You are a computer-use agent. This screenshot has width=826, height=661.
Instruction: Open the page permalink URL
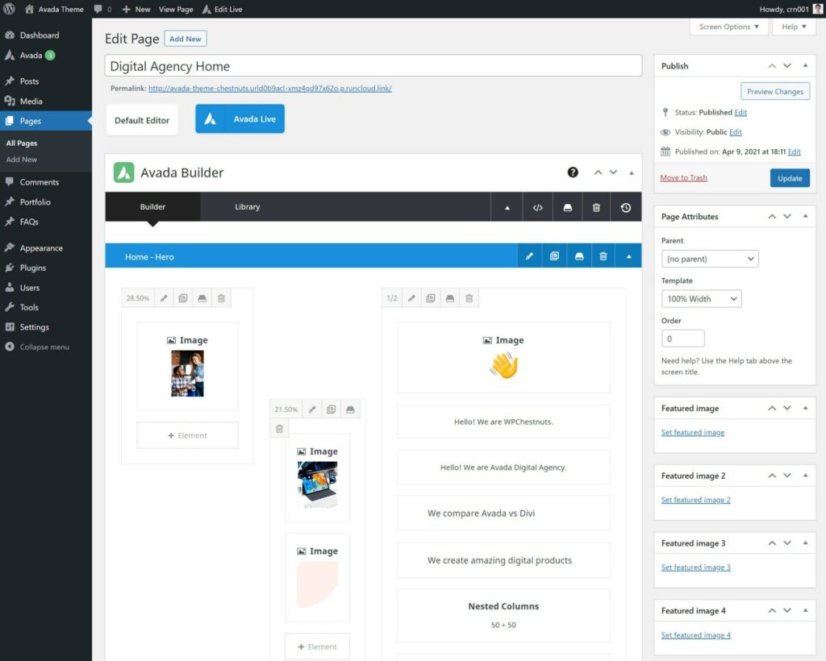tap(269, 89)
